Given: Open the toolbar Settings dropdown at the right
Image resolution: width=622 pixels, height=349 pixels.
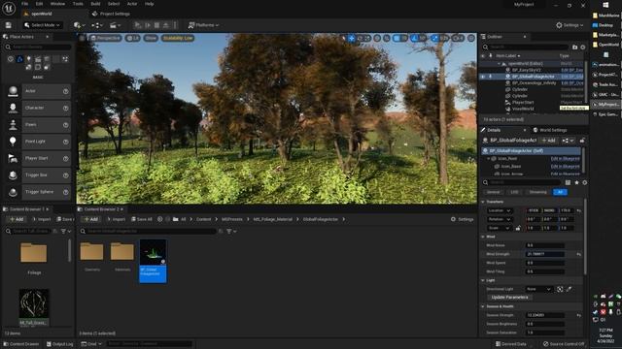Looking at the screenshot, I should pyautogui.click(x=570, y=25).
